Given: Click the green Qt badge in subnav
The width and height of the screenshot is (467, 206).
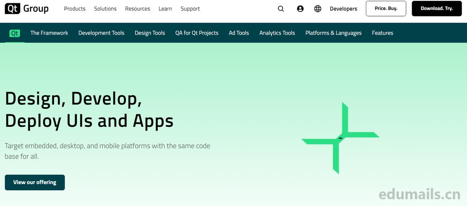Looking at the screenshot, I should coord(14,33).
